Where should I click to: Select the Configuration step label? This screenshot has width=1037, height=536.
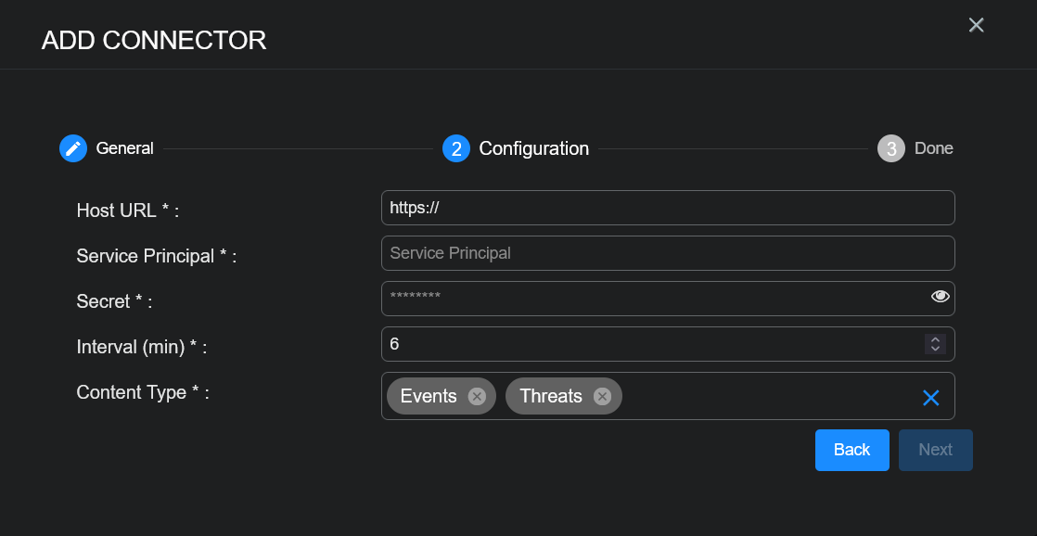coord(533,148)
